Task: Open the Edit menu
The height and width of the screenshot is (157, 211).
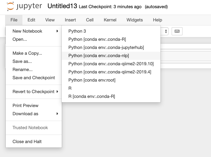Action: [31, 20]
